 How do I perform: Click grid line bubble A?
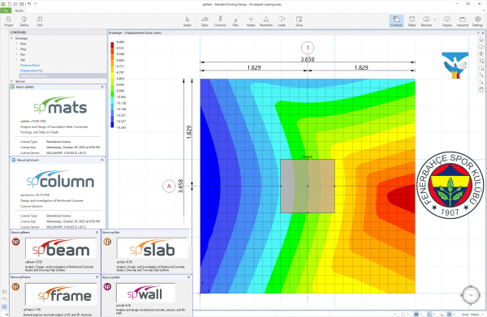(x=169, y=186)
